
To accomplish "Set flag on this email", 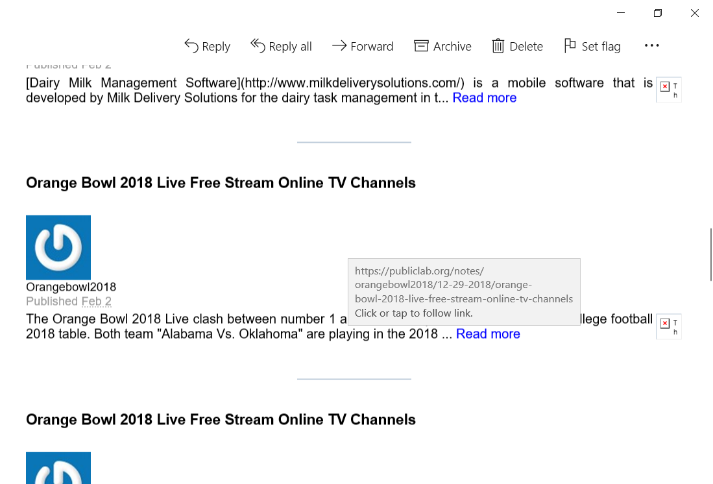I will [x=592, y=46].
